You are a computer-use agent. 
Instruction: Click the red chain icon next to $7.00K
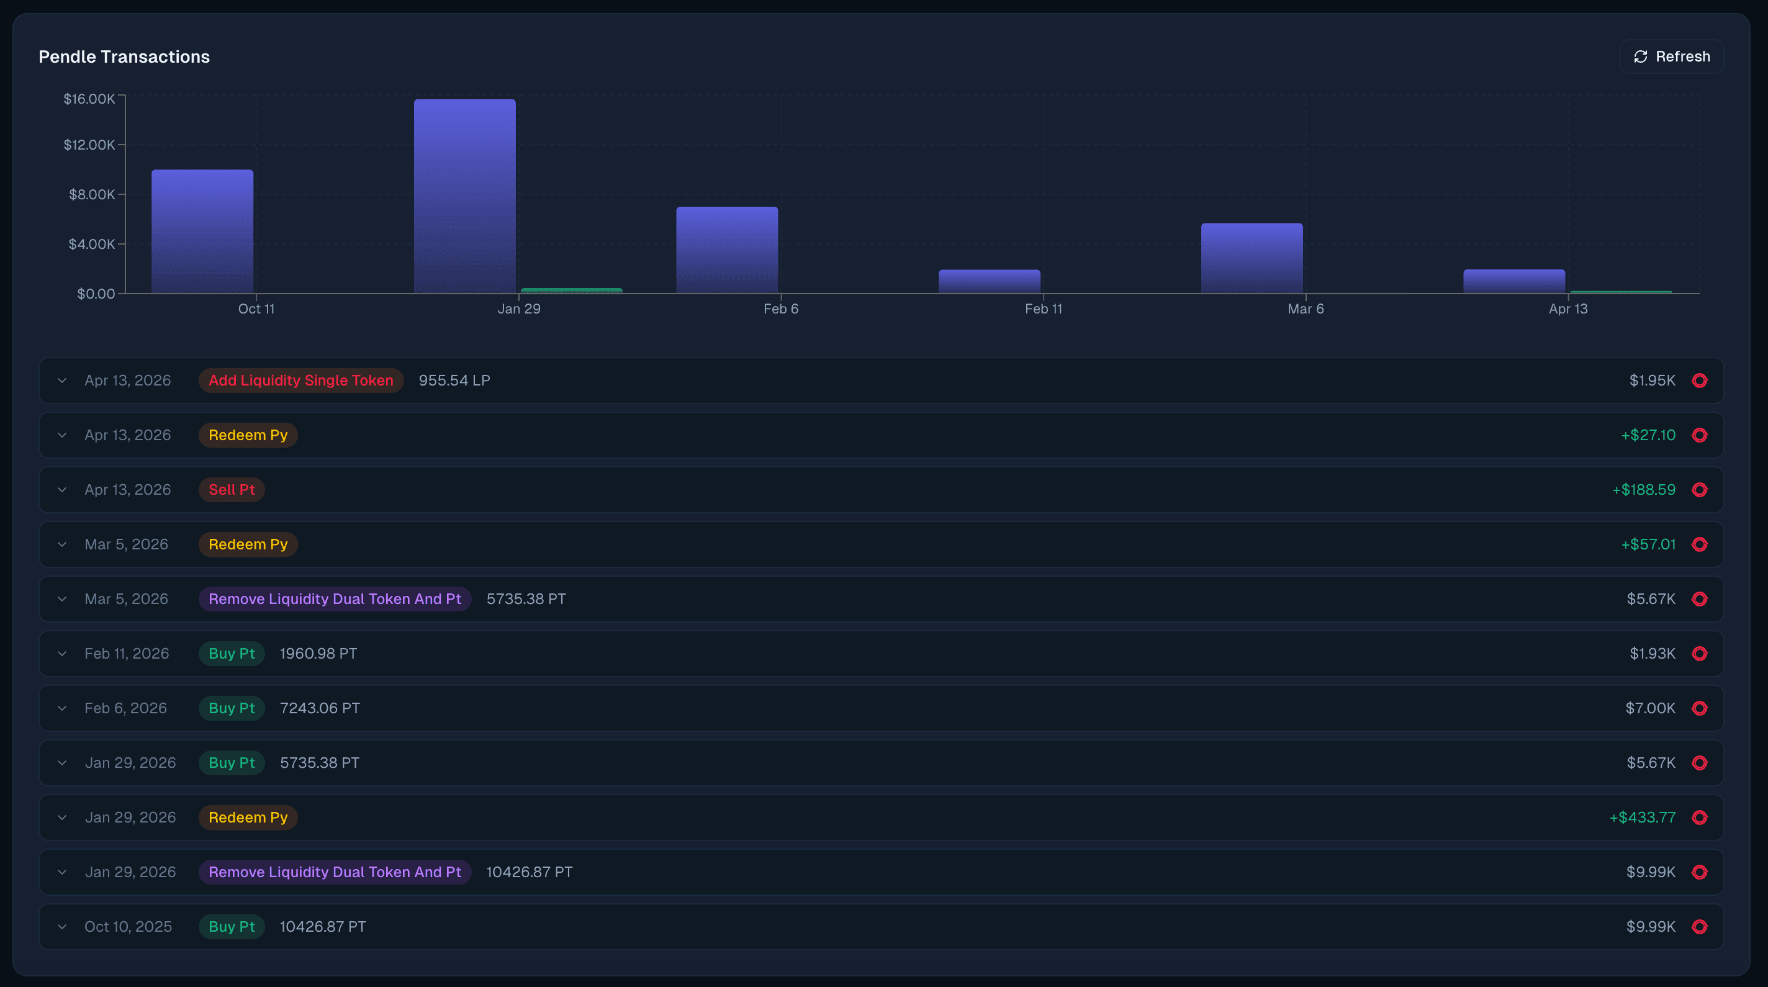(1699, 708)
